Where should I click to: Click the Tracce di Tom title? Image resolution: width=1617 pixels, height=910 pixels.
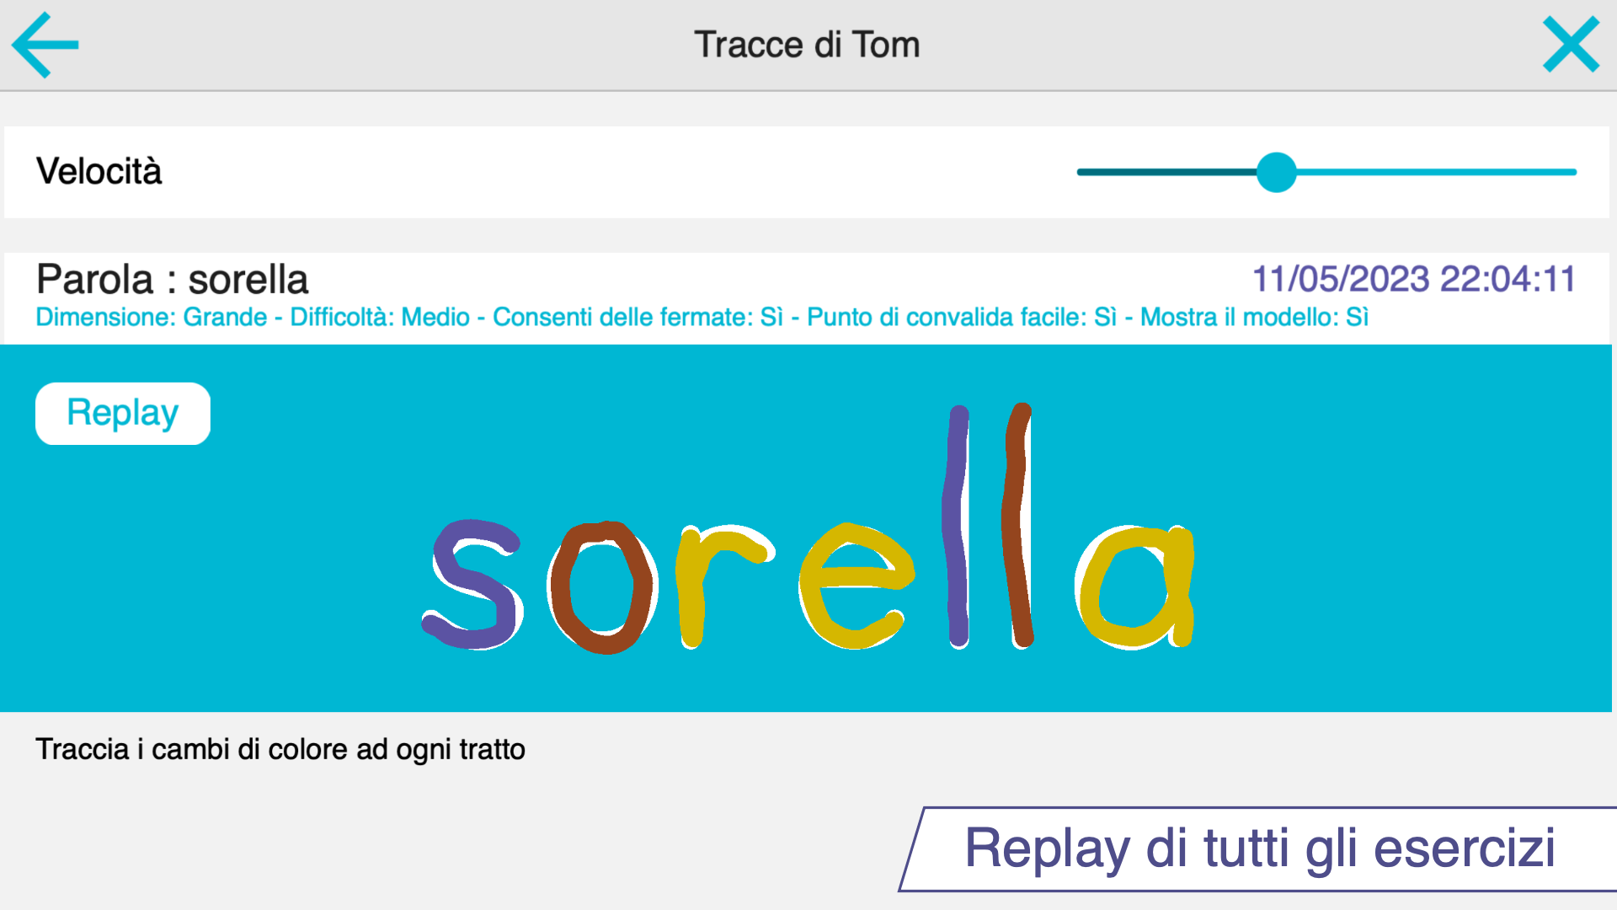(x=807, y=45)
